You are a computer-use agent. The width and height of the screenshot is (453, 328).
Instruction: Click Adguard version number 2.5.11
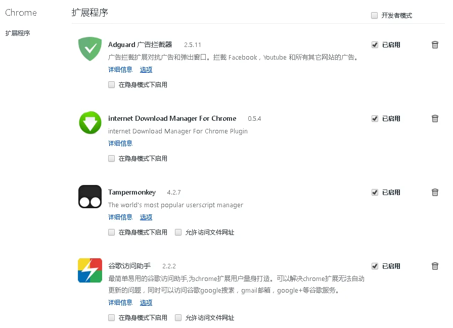[193, 45]
